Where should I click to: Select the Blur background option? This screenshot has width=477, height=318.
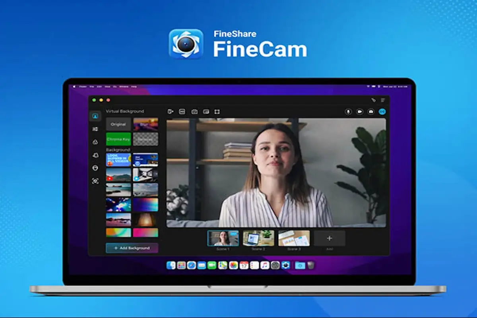[145, 124]
